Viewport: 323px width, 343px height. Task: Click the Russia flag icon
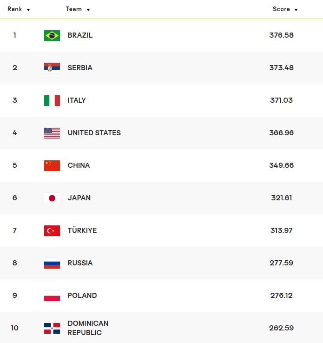coord(52,263)
